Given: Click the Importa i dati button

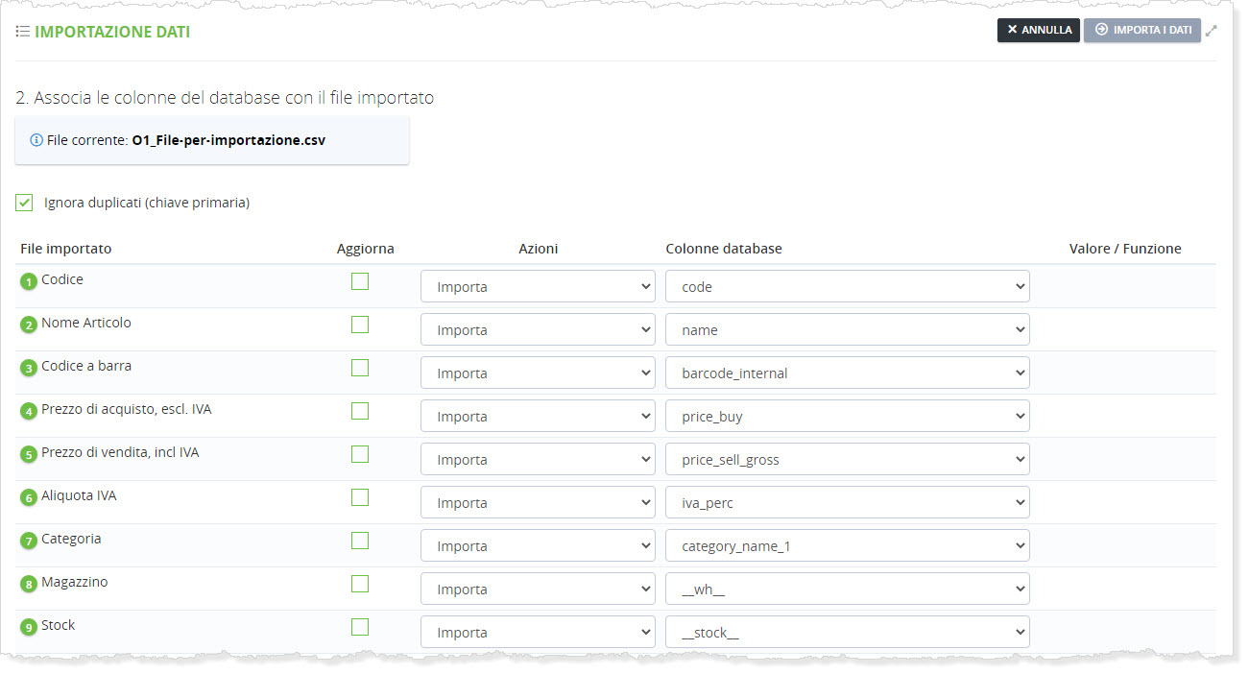Looking at the screenshot, I should pyautogui.click(x=1141, y=31).
